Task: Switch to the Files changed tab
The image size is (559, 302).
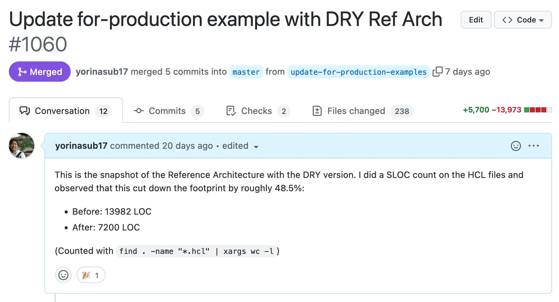Action: (x=363, y=111)
